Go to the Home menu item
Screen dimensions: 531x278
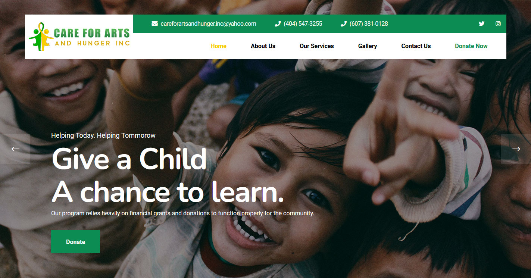(x=218, y=46)
